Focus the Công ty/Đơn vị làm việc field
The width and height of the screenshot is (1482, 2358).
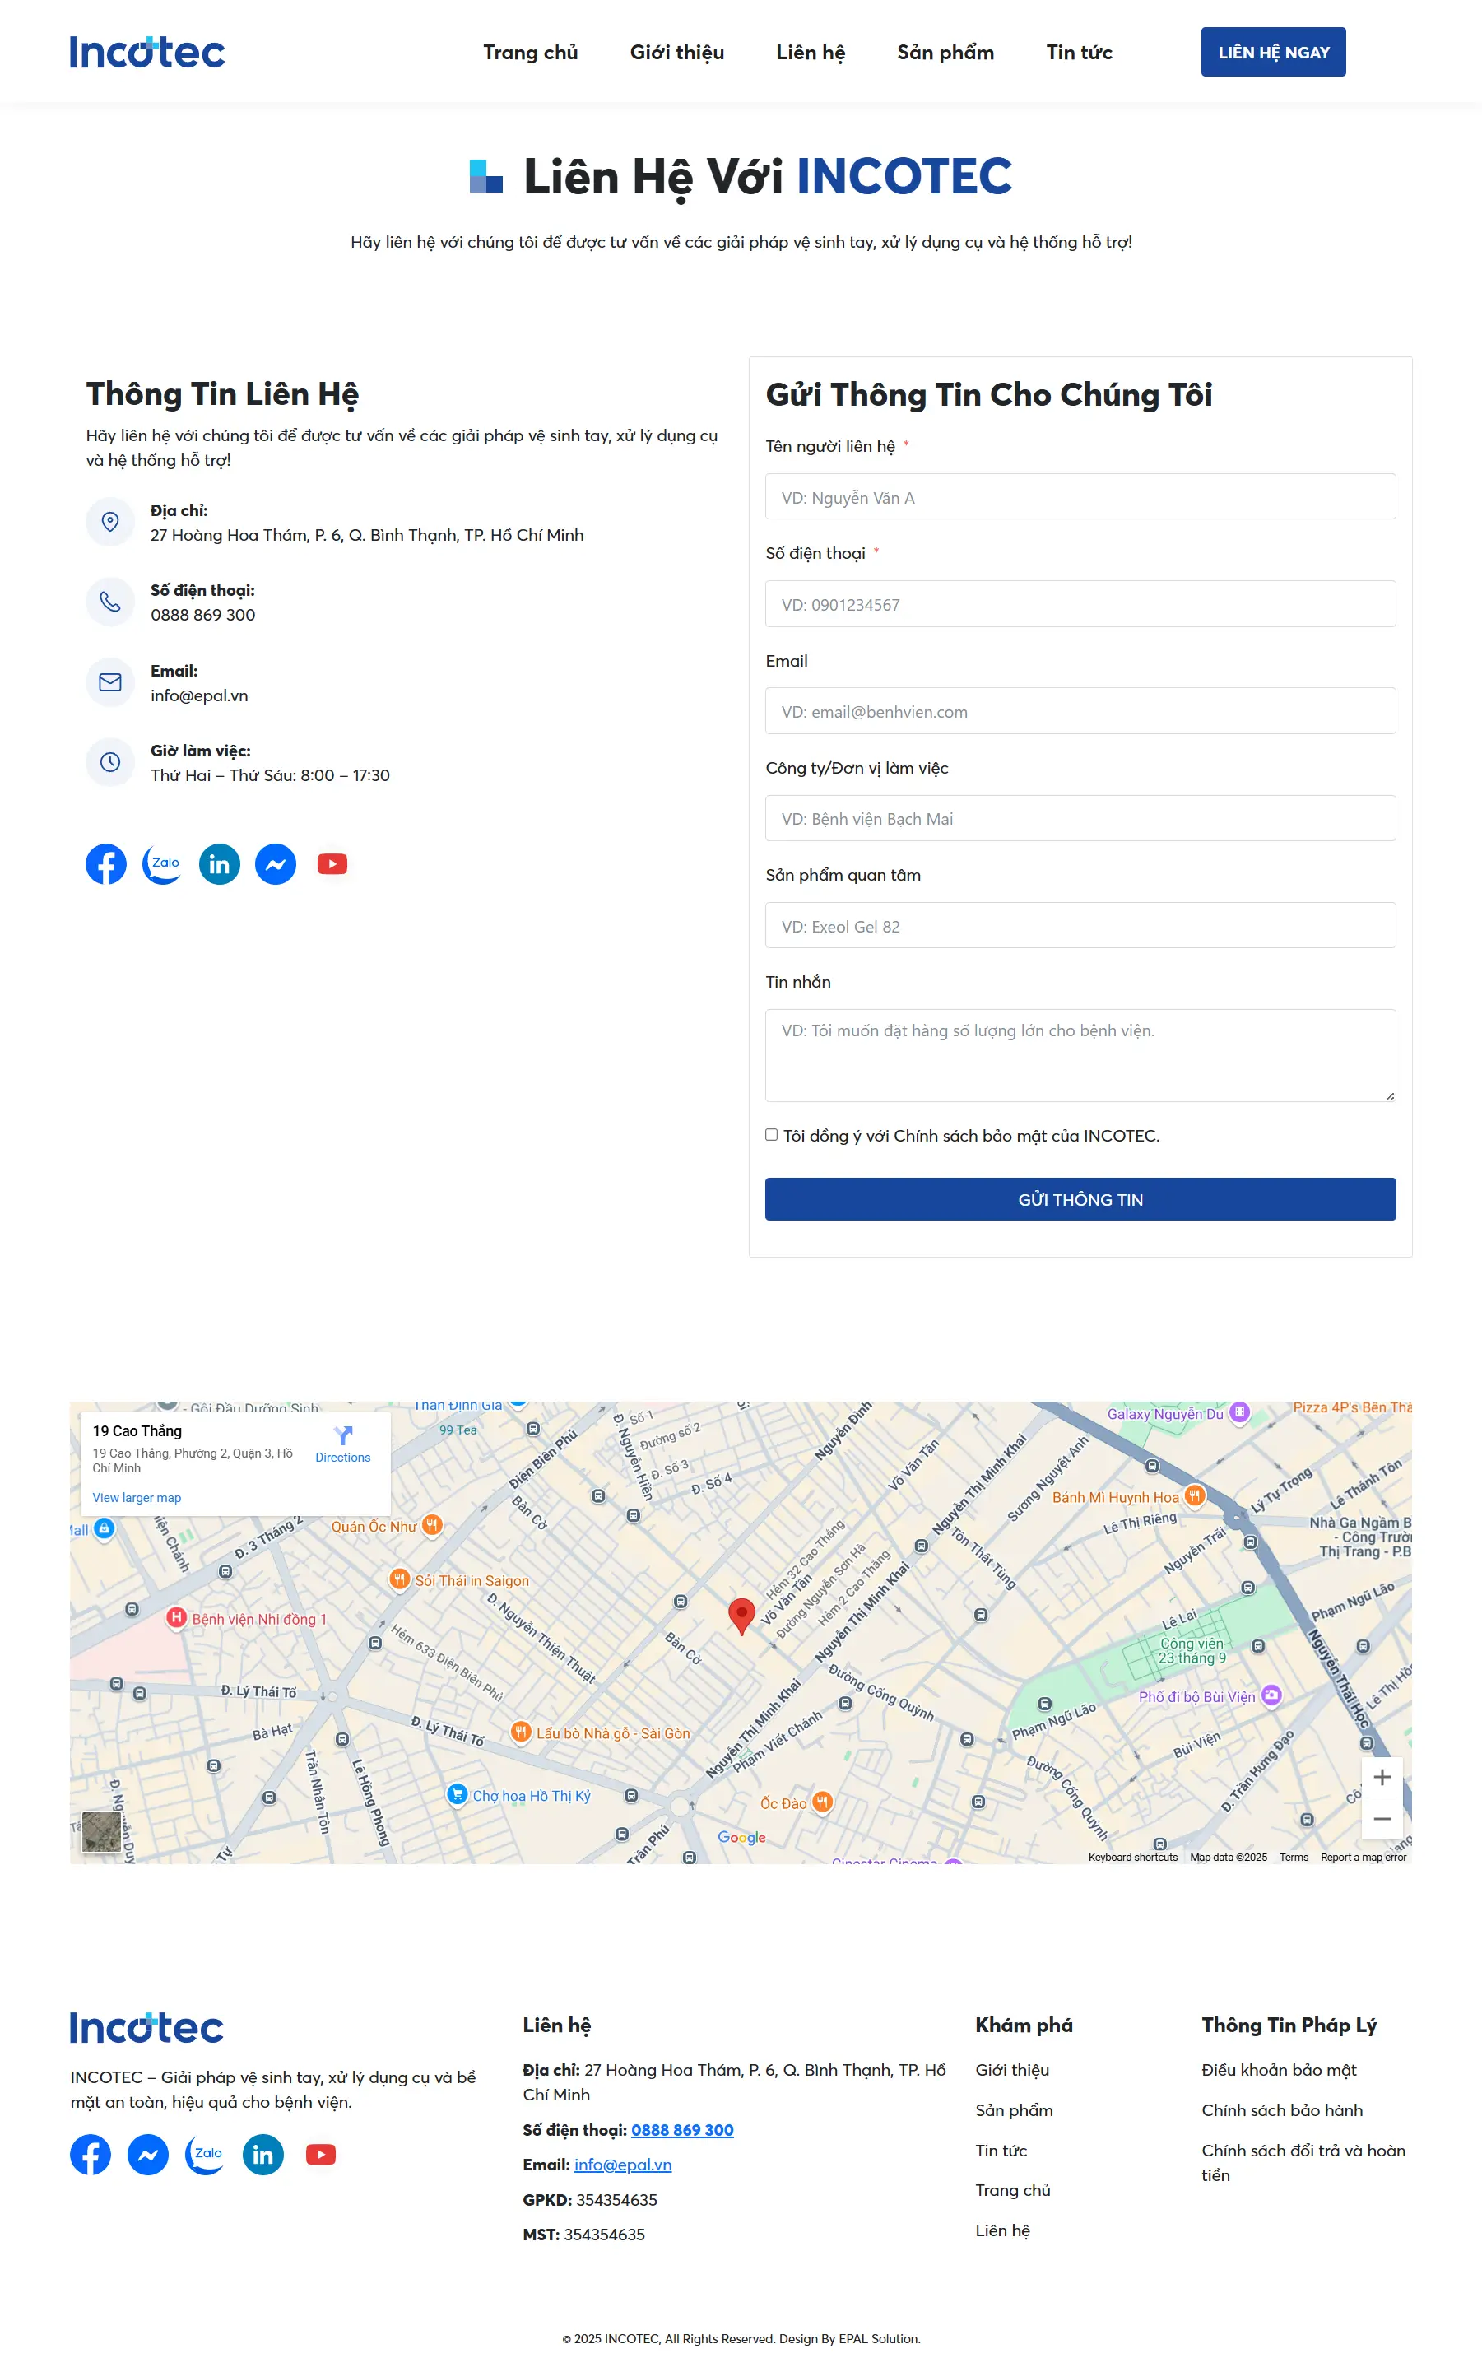click(1080, 819)
